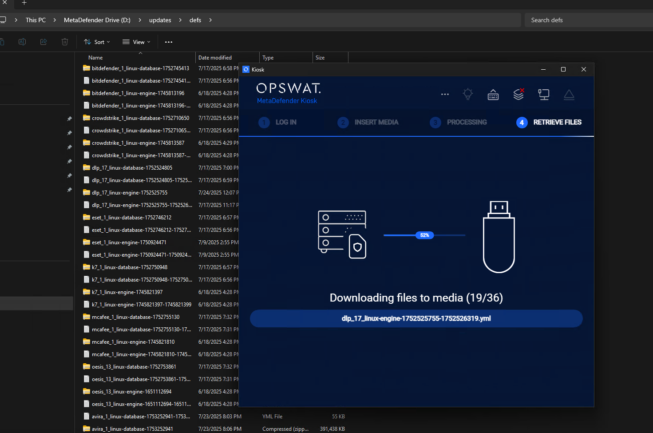Expand the chevron after defs breadcrumb
Screen dimensions: 653x433
(x=210, y=20)
